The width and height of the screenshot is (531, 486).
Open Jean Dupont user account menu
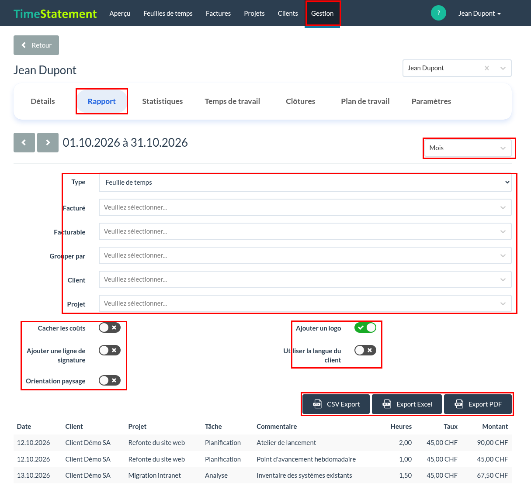pyautogui.click(x=479, y=14)
